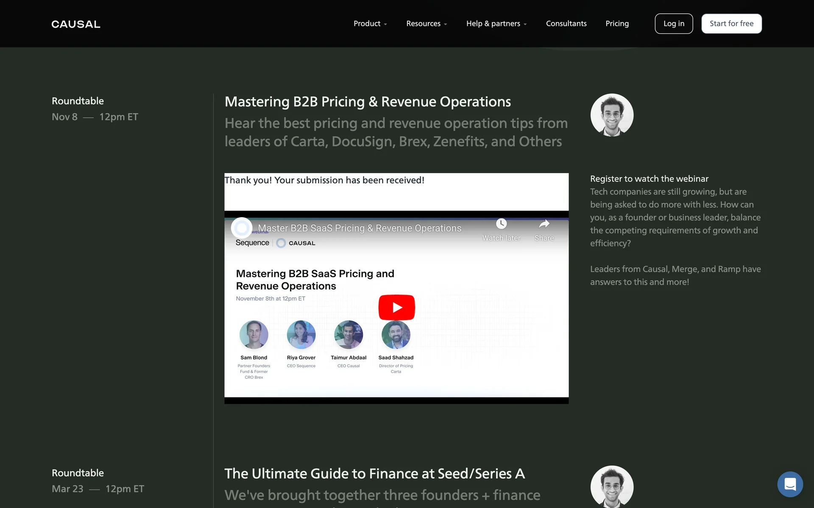Click Sam Blond speaker photo in video

pos(254,334)
